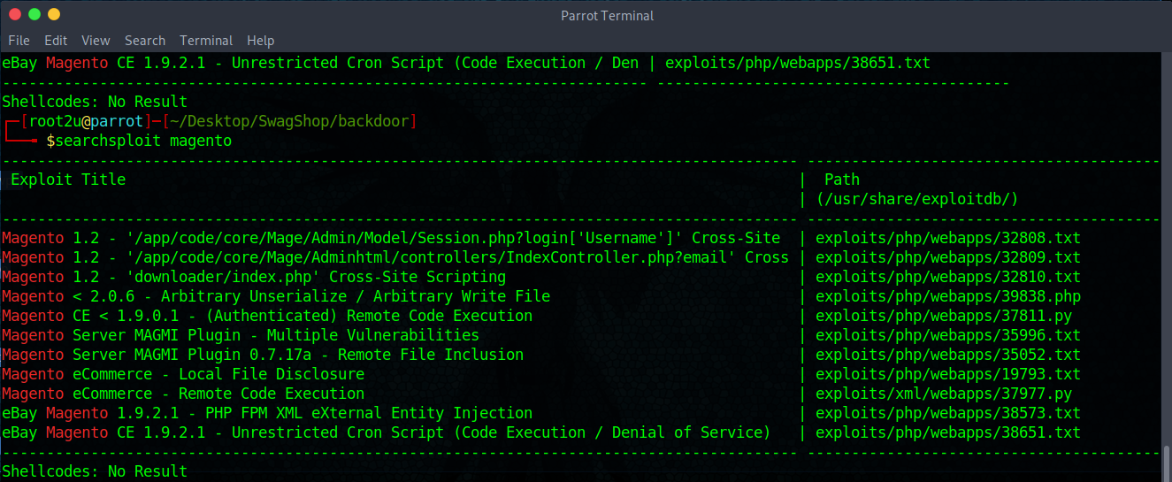1172x482 pixels.
Task: Click the '(/usr/share/exploitdb/)' text
Action: pos(917,199)
